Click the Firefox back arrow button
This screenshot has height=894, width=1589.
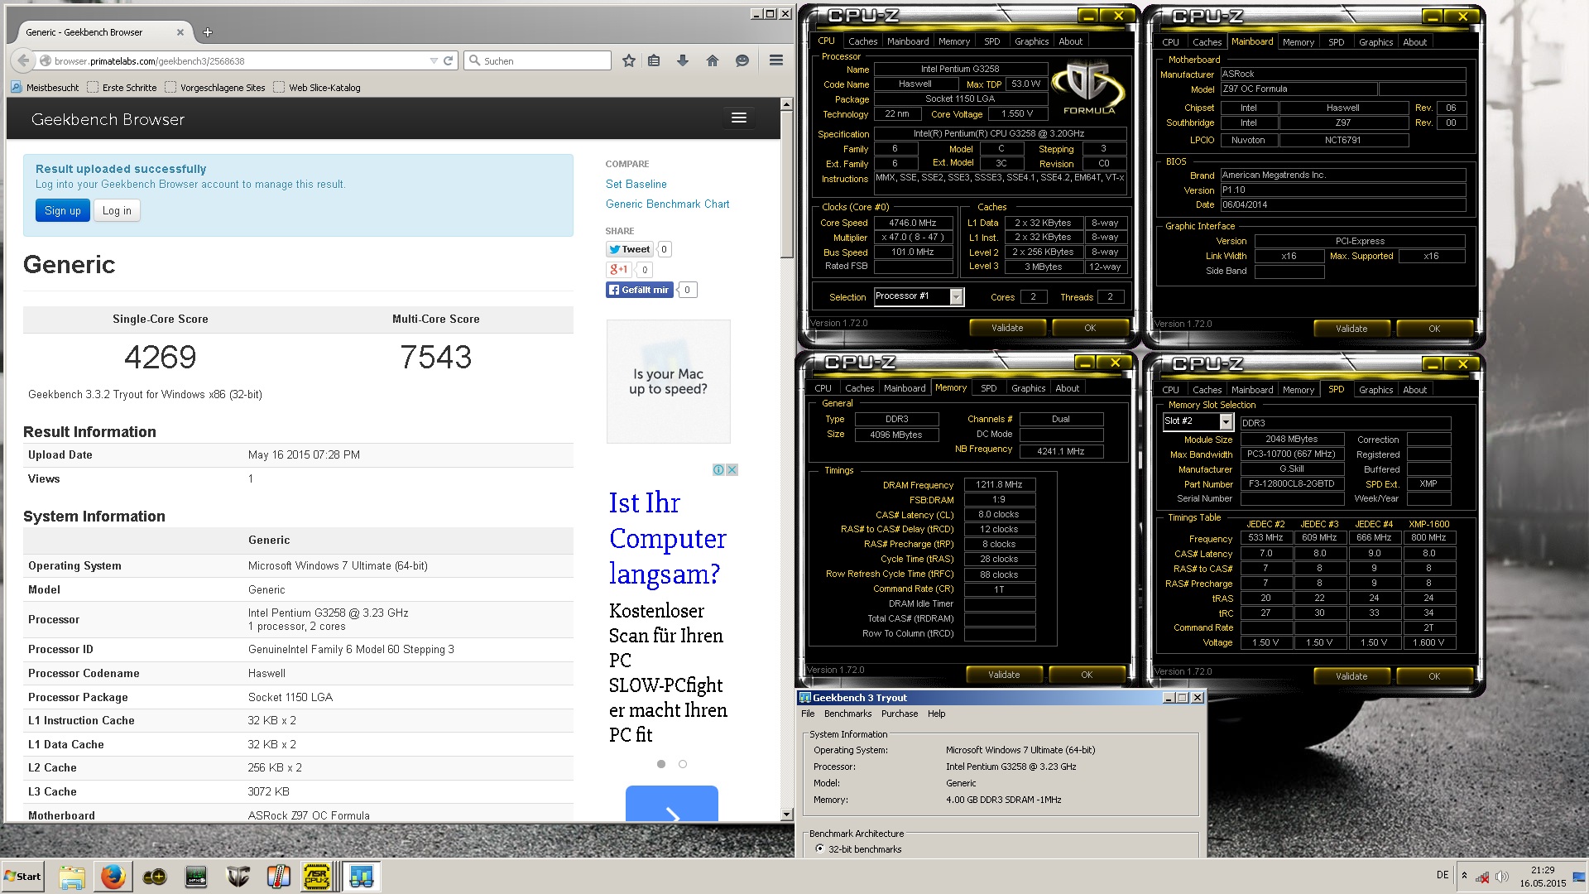point(23,60)
